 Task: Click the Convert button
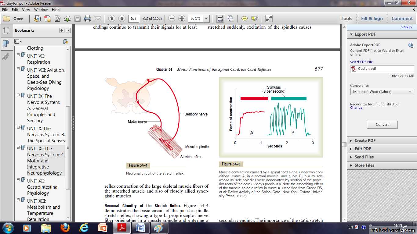click(382, 125)
